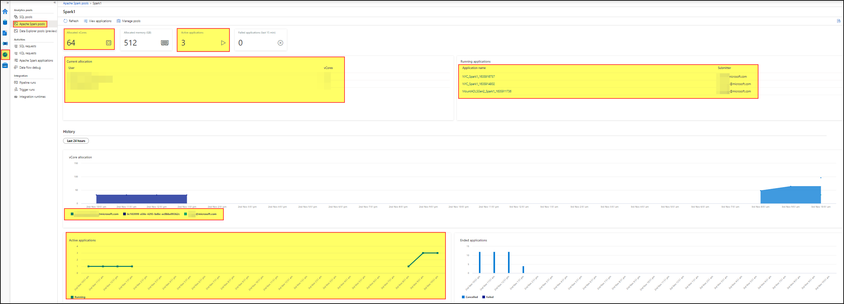Open application MountADLSGen2_Spark1_1635911736
The image size is (844, 304).
coord(487,91)
